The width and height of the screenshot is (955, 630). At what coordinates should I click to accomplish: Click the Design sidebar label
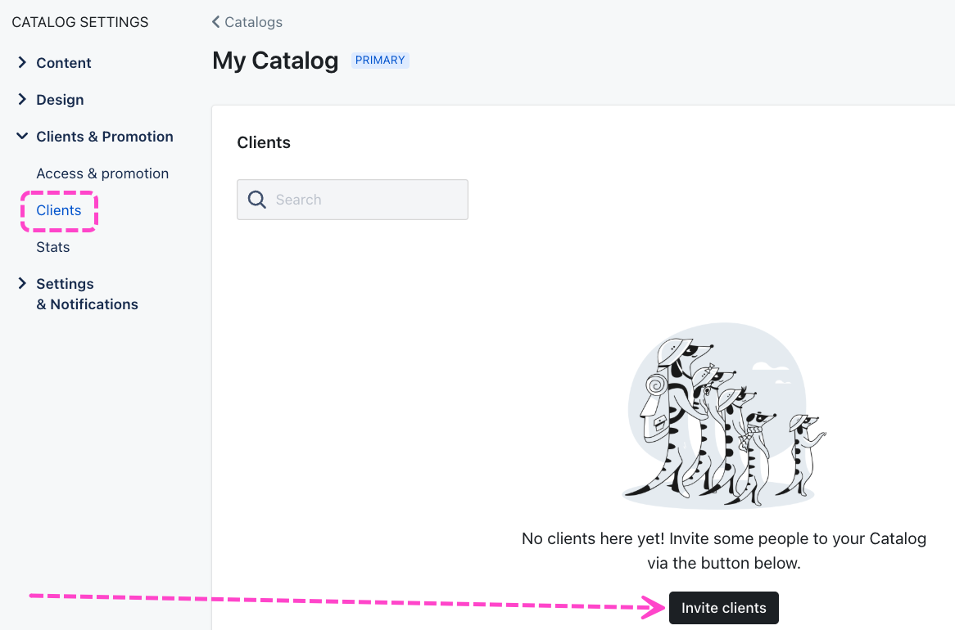click(x=60, y=100)
